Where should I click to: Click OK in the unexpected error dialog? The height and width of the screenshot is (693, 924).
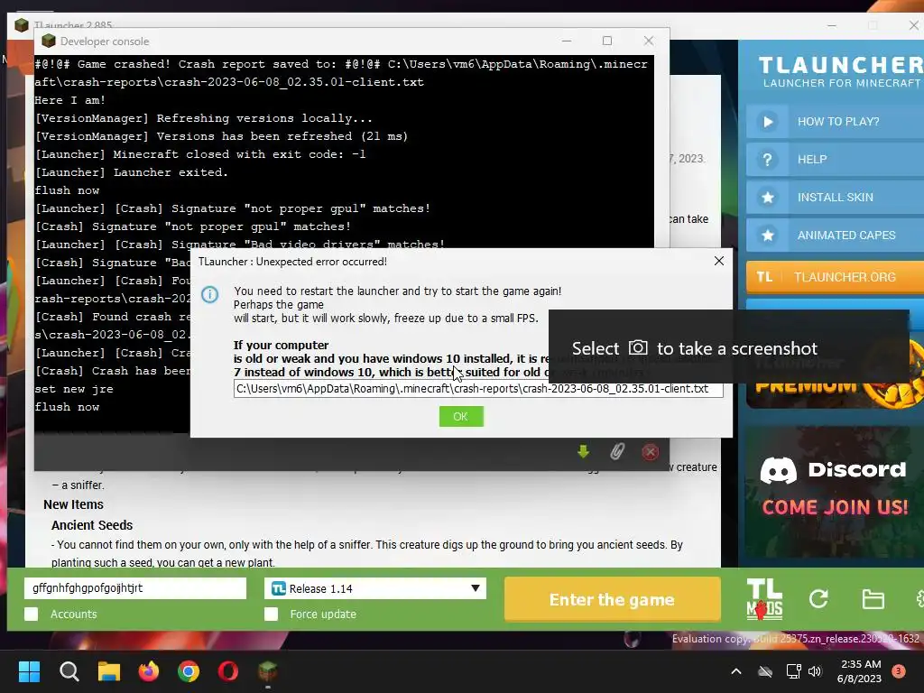coord(461,417)
